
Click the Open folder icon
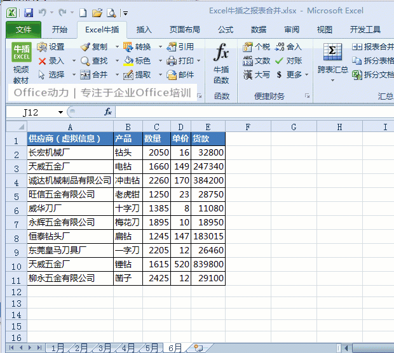[97, 13]
